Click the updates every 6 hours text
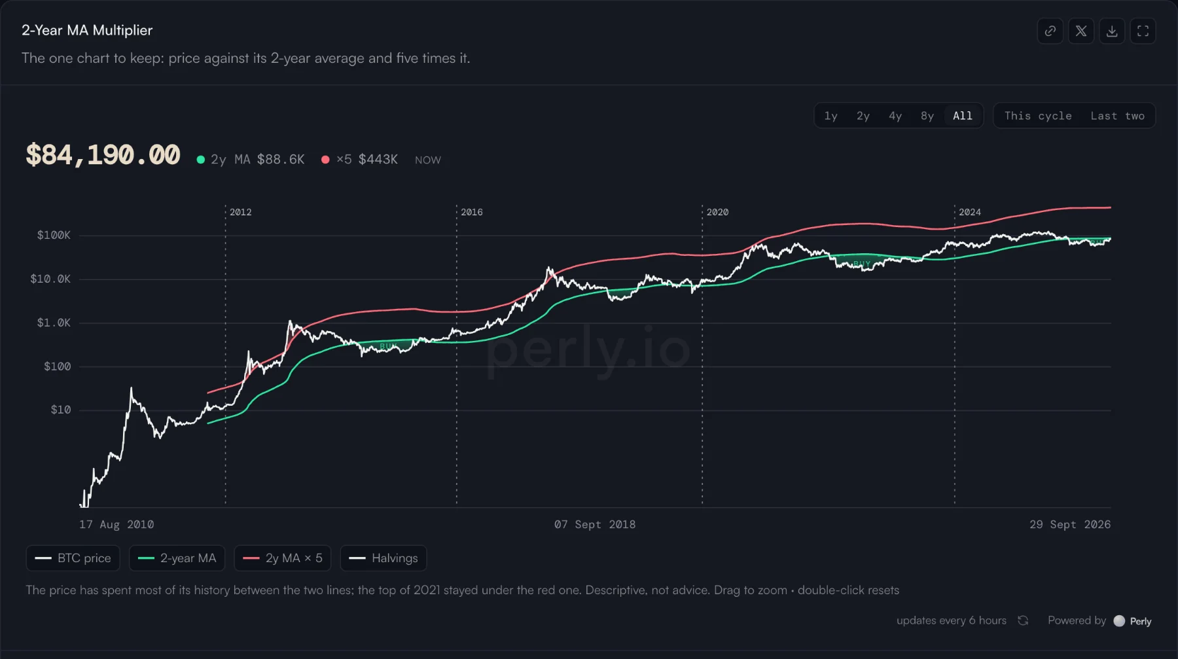This screenshot has height=659, width=1178. [952, 620]
